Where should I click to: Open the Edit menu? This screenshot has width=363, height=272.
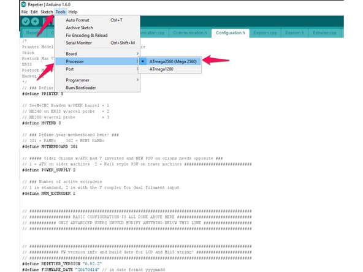pyautogui.click(x=34, y=12)
